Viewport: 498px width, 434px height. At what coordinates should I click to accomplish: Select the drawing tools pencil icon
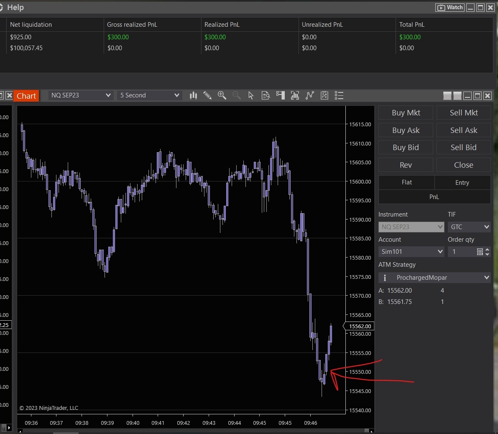pos(207,96)
